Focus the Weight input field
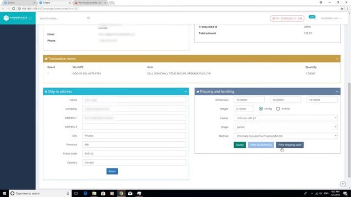351x197 pixels. coord(244,109)
